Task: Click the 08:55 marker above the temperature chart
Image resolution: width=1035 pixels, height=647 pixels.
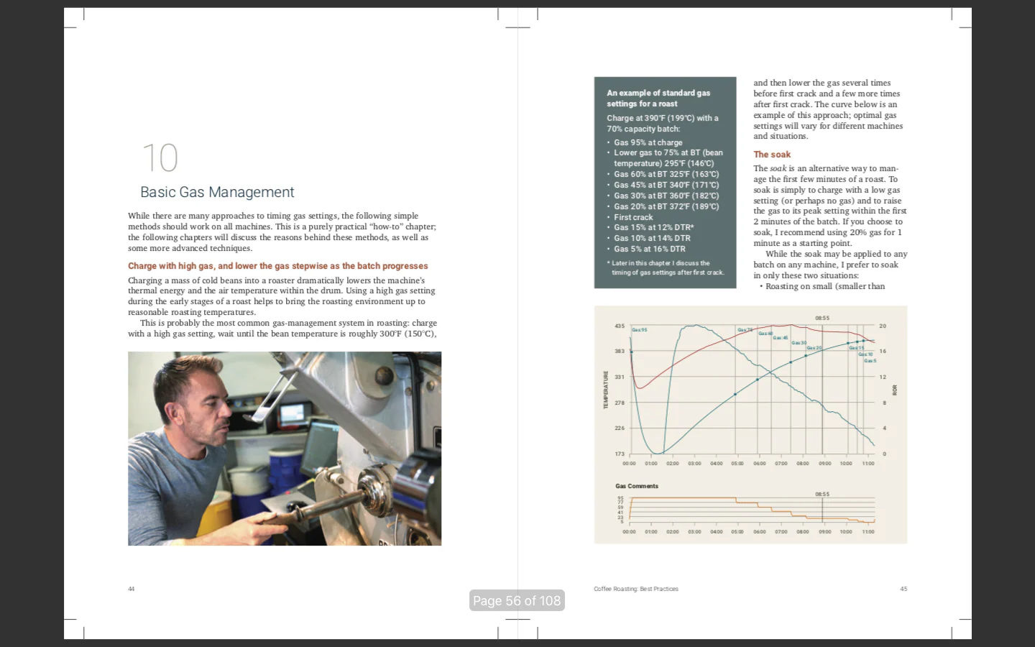Action: tap(822, 318)
